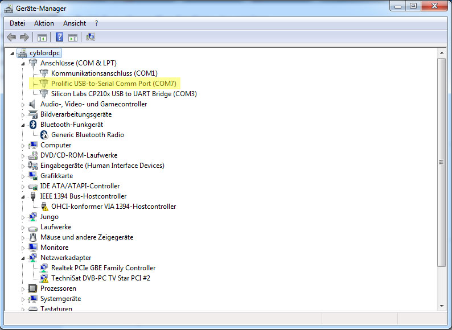Click the scrollbar up arrow
Screen dimensions: 452x330
pyautogui.click(x=442, y=53)
